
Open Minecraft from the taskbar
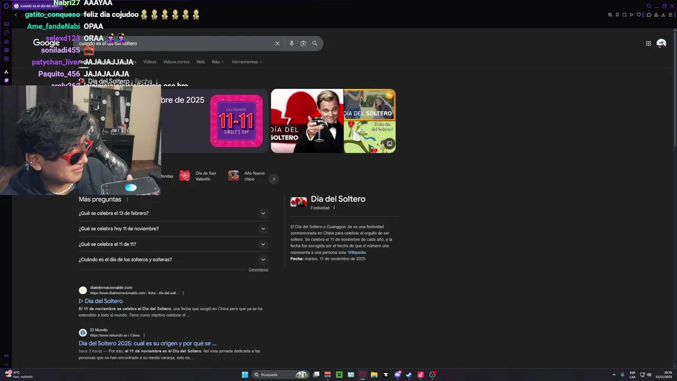point(339,375)
